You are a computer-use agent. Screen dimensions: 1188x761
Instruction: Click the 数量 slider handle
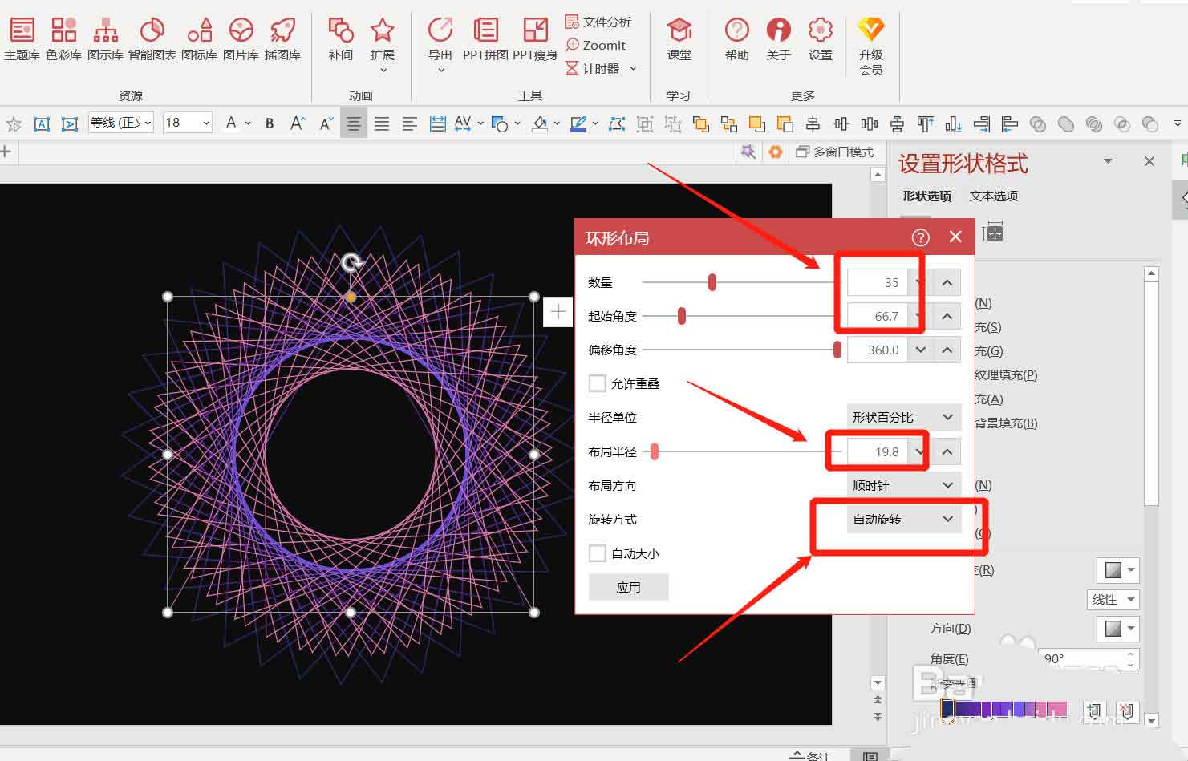click(711, 282)
